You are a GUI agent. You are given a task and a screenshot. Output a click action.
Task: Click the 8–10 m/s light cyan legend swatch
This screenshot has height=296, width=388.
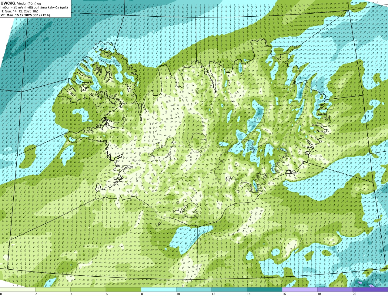coord(159,289)
